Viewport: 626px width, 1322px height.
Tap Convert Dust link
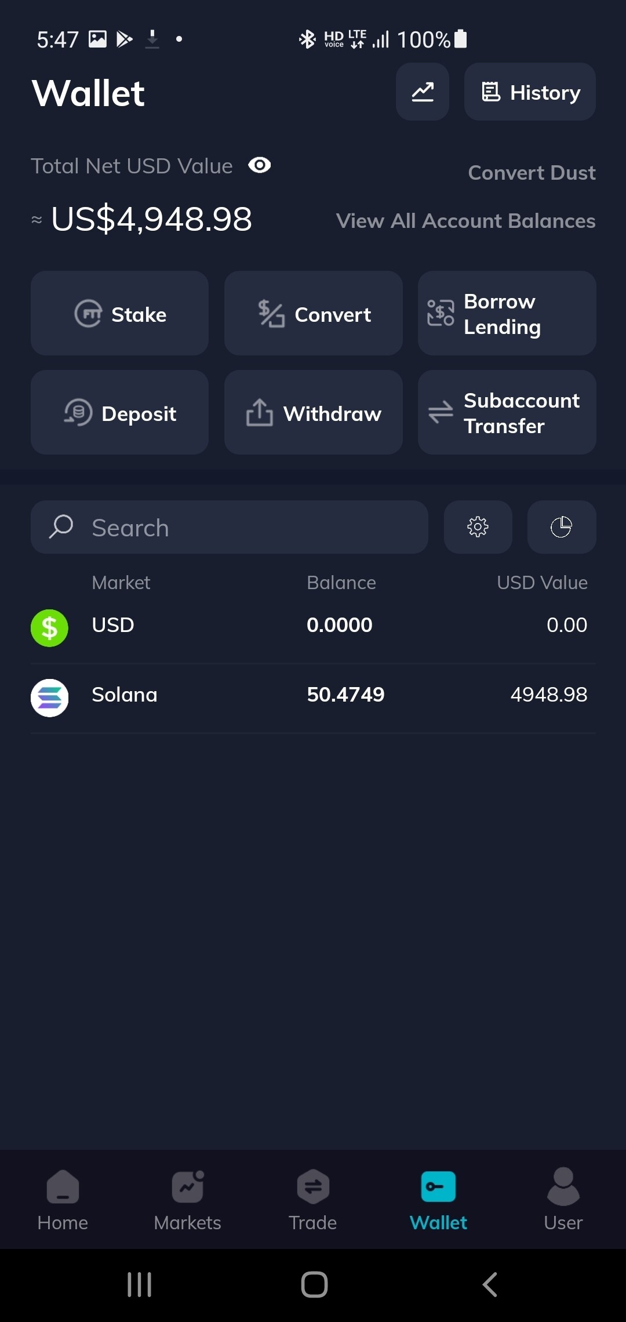point(532,173)
